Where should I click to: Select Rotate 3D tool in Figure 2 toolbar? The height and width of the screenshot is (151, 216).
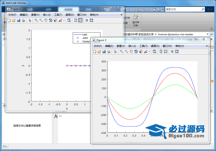[136, 52]
